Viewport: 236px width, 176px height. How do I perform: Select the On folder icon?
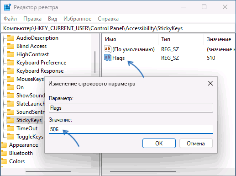(x=10, y=87)
